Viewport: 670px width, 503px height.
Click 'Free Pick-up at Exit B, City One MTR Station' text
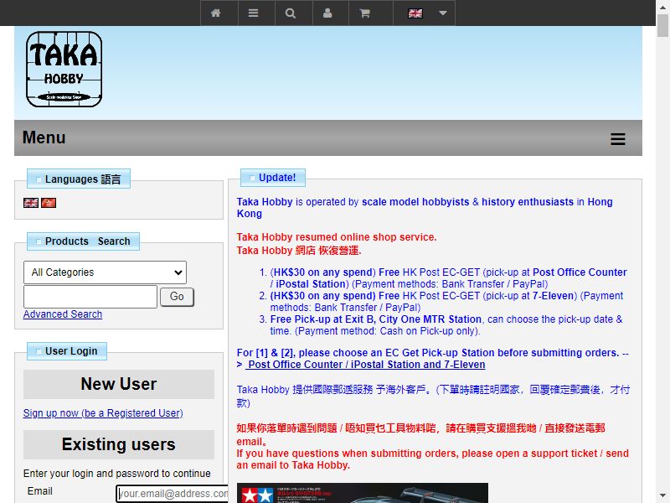click(x=375, y=319)
